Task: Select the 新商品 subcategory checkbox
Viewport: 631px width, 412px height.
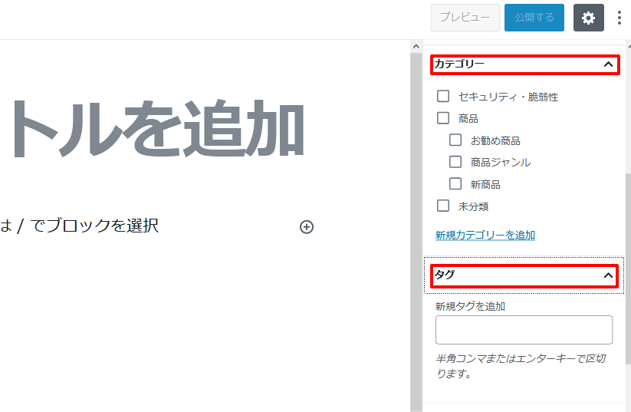Action: pyautogui.click(x=455, y=183)
